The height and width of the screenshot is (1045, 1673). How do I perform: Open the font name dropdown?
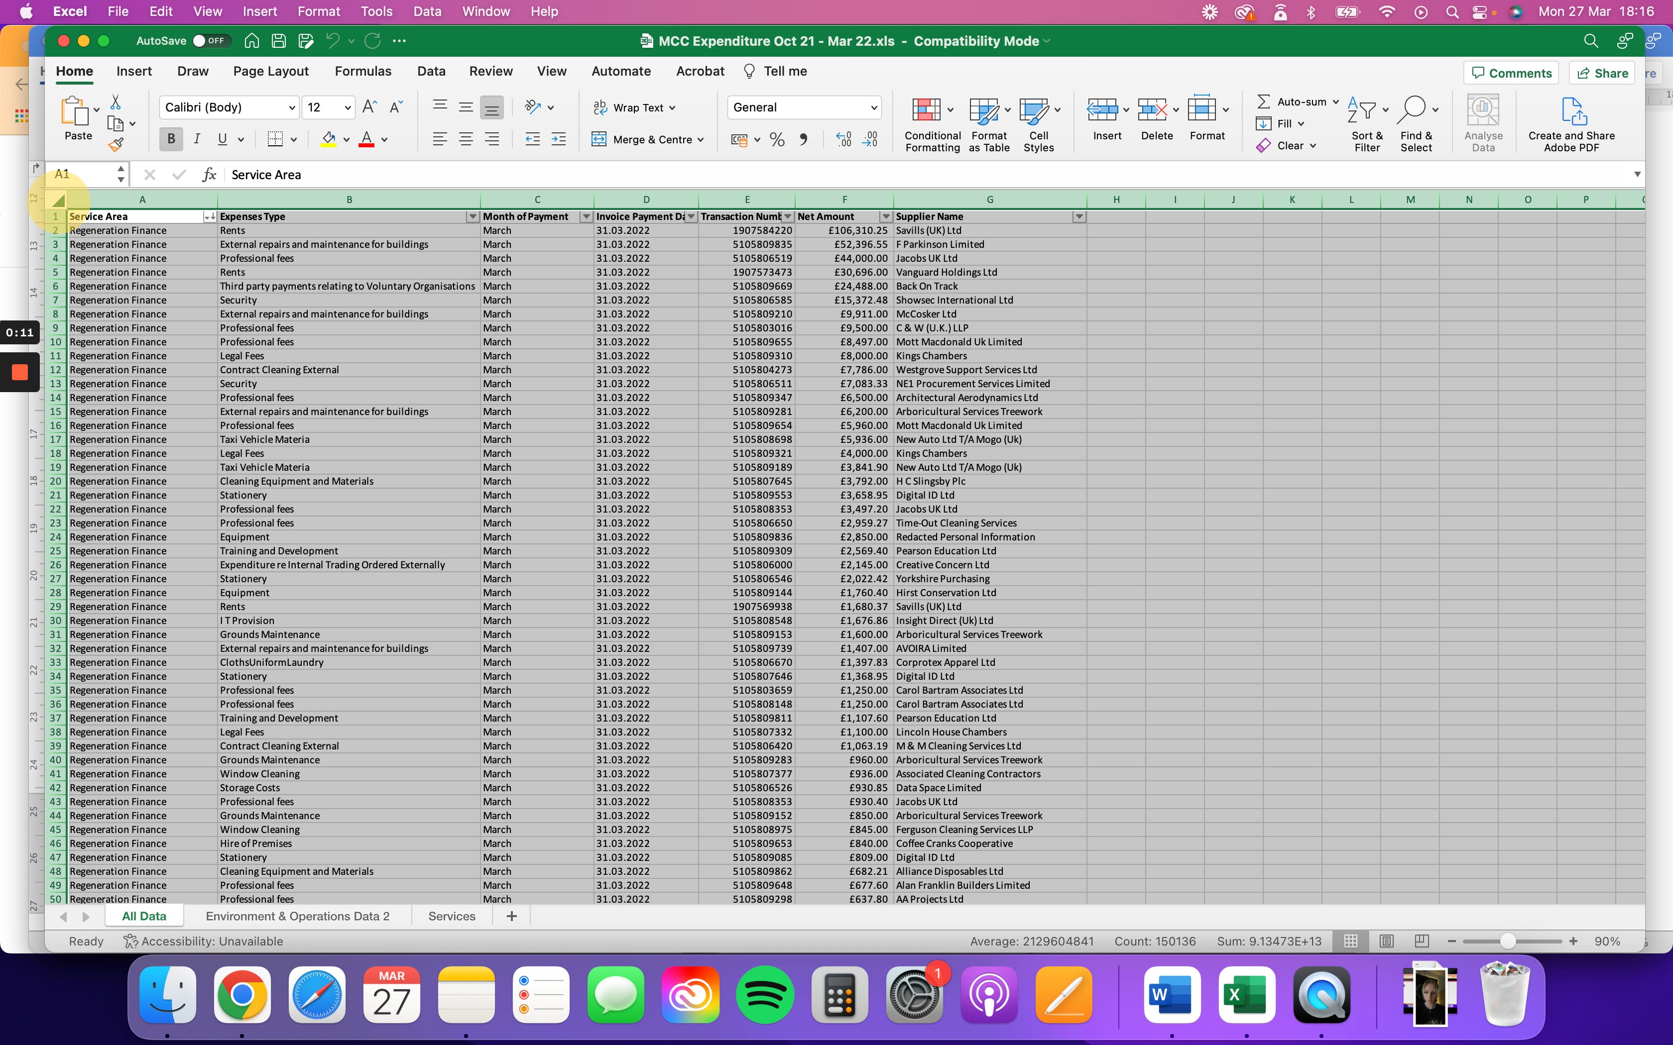click(292, 107)
